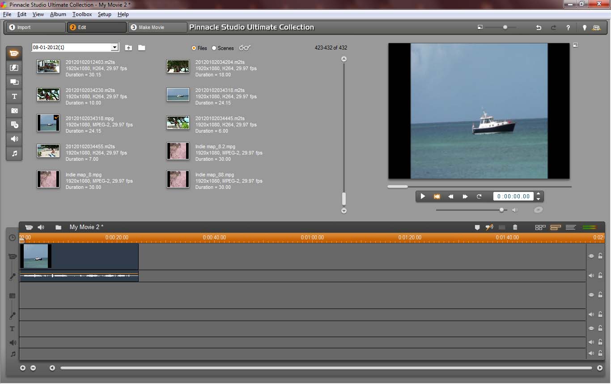Mute the music track at the bottom
This screenshot has width=611, height=384.
click(x=591, y=353)
